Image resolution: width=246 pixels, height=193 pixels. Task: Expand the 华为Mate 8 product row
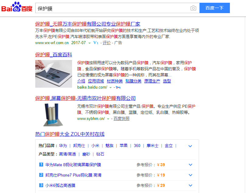[190, 165]
